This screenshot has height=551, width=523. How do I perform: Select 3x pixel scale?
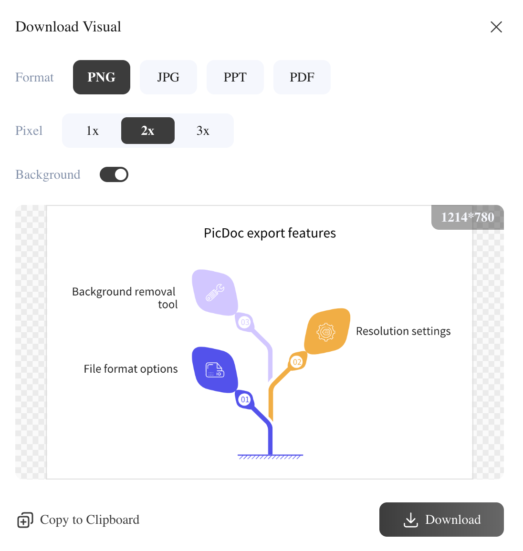point(203,131)
